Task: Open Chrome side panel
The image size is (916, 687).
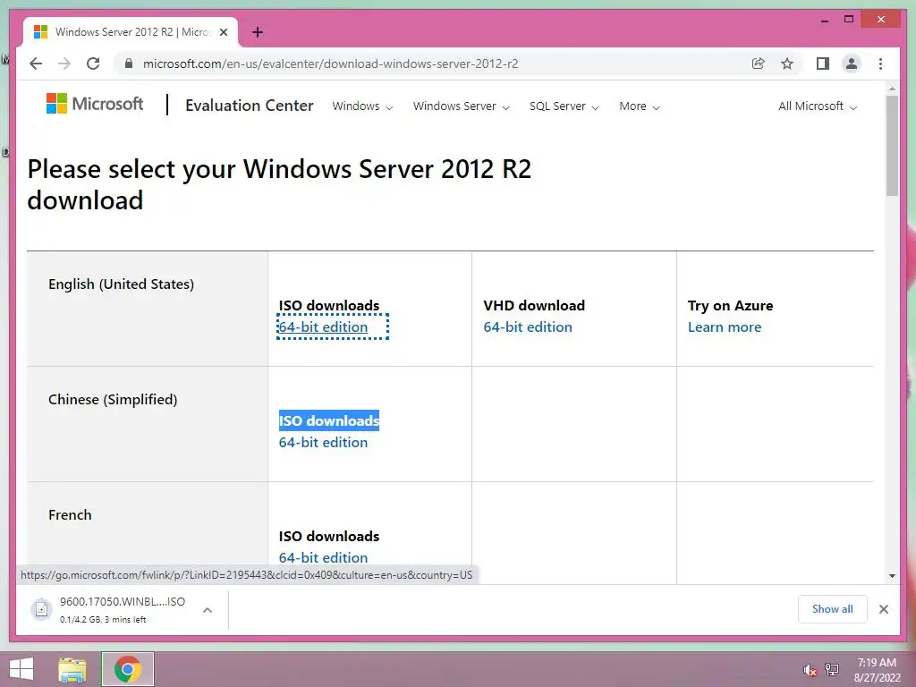Action: point(823,64)
